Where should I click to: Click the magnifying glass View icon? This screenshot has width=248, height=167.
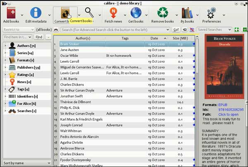point(89,12)
